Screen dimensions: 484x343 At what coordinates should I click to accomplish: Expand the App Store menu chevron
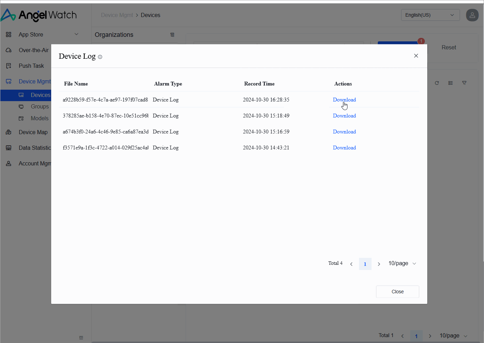pos(77,34)
